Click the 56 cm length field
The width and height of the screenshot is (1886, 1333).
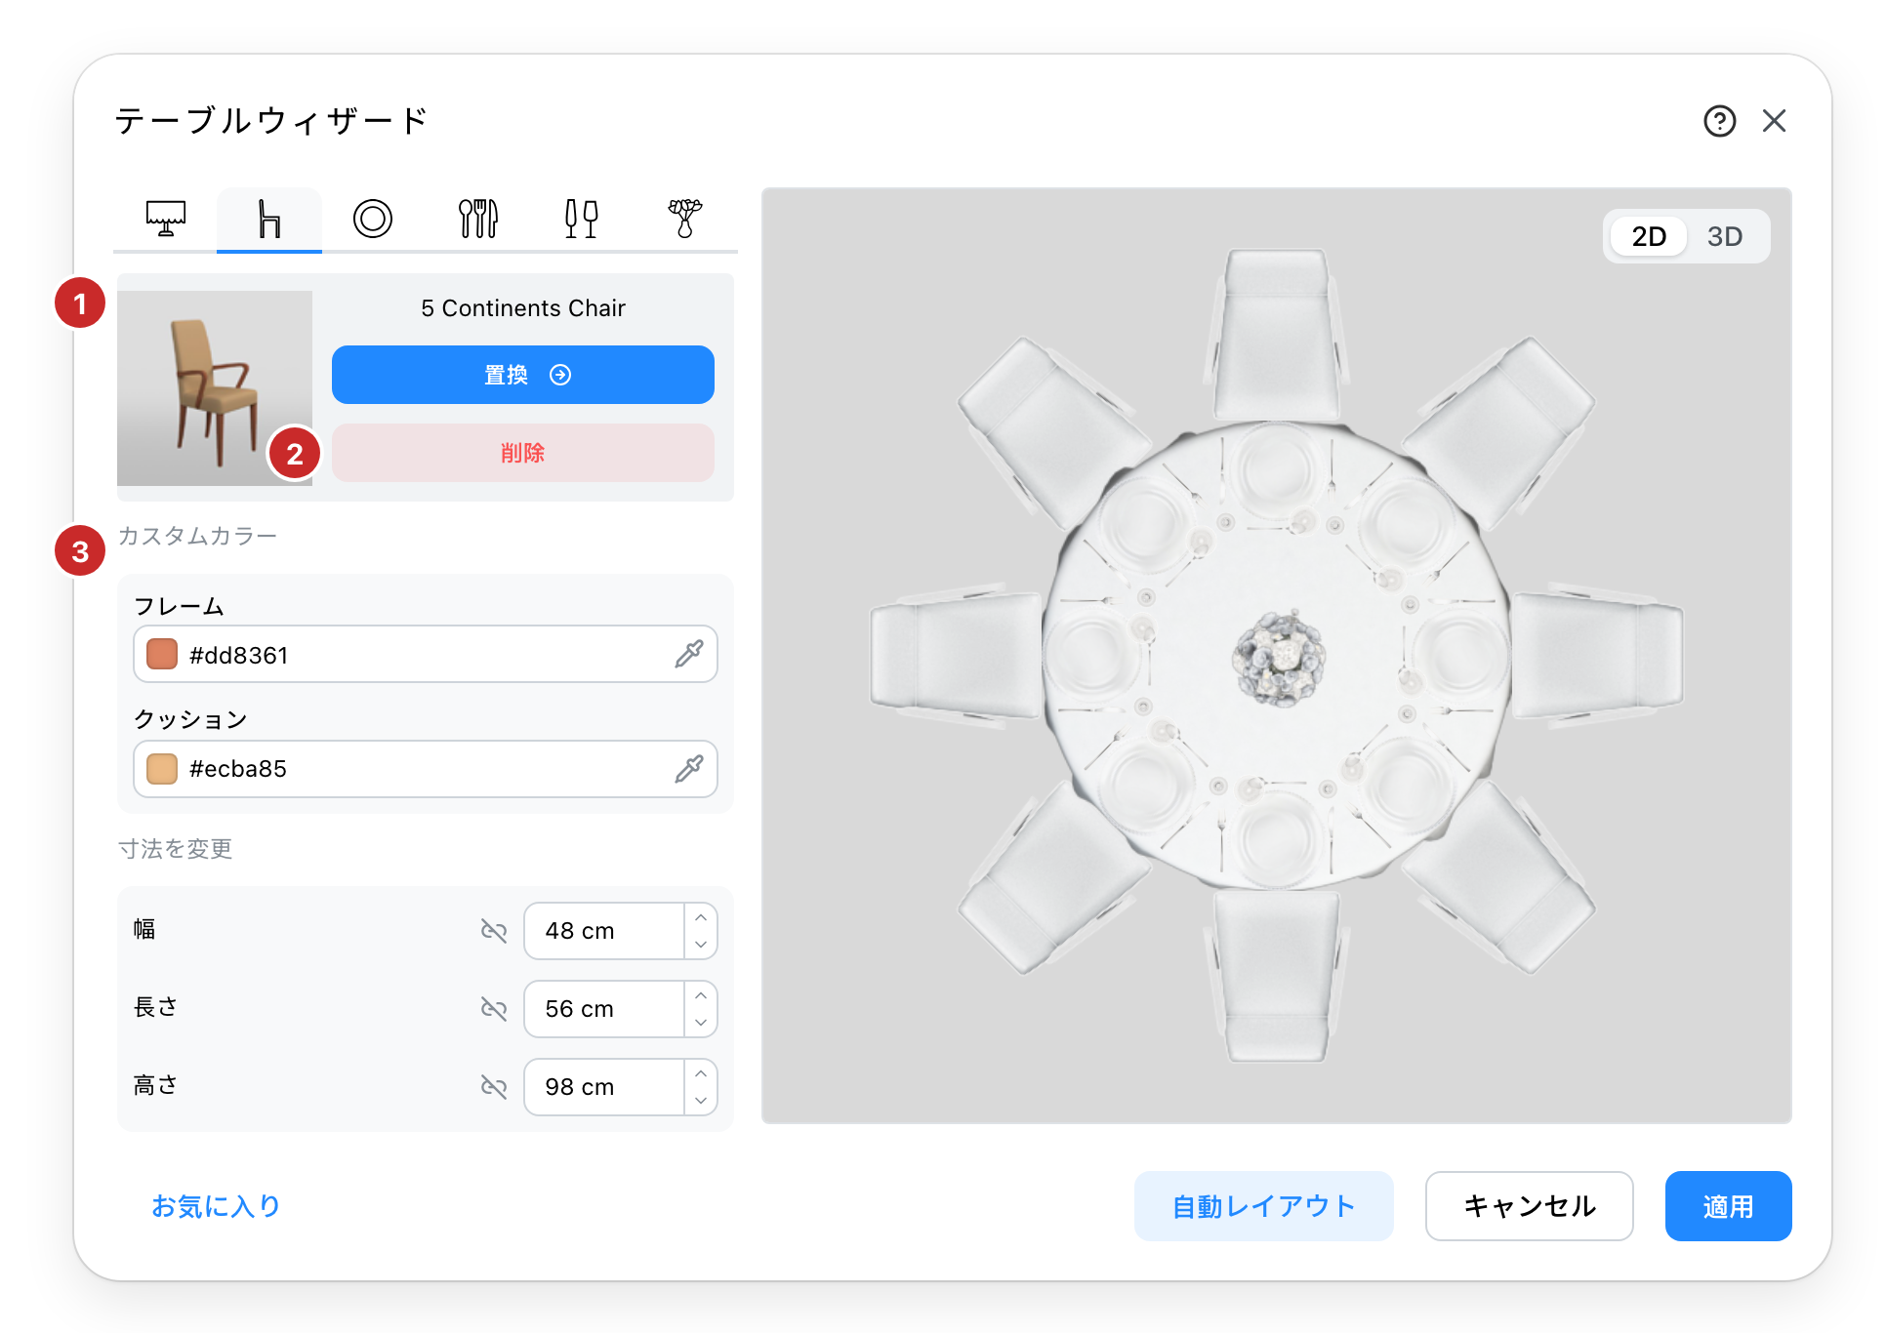(604, 1009)
